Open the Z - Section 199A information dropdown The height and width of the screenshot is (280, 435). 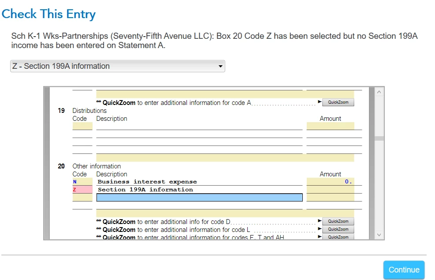pos(117,66)
